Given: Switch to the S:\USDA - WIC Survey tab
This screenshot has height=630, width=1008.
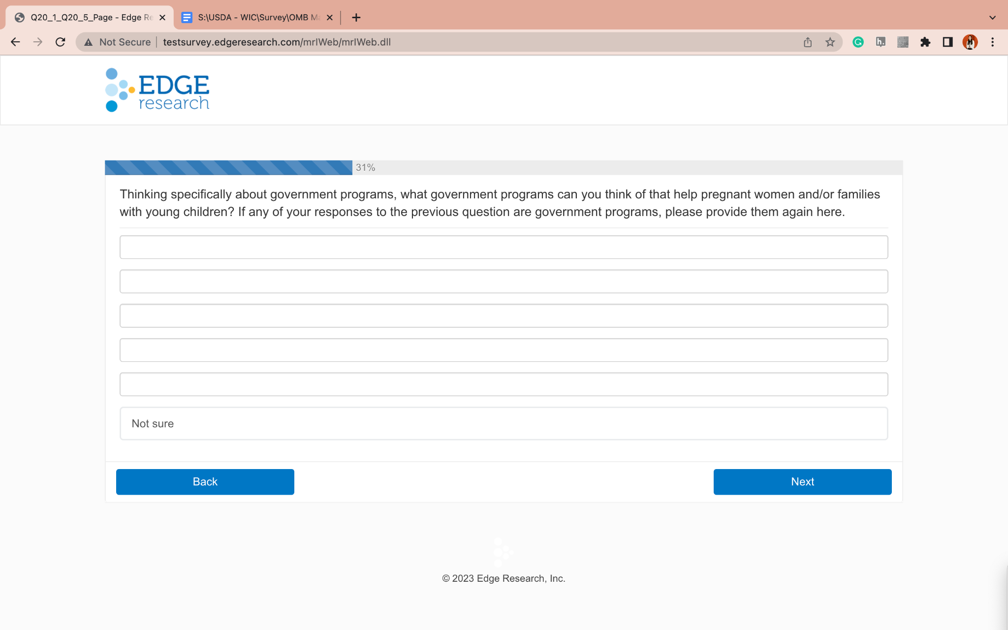Looking at the screenshot, I should (x=253, y=18).
